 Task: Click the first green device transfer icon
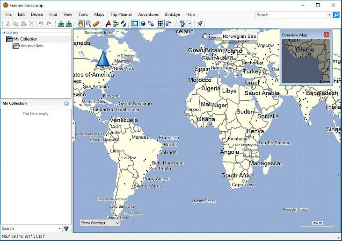61,23
